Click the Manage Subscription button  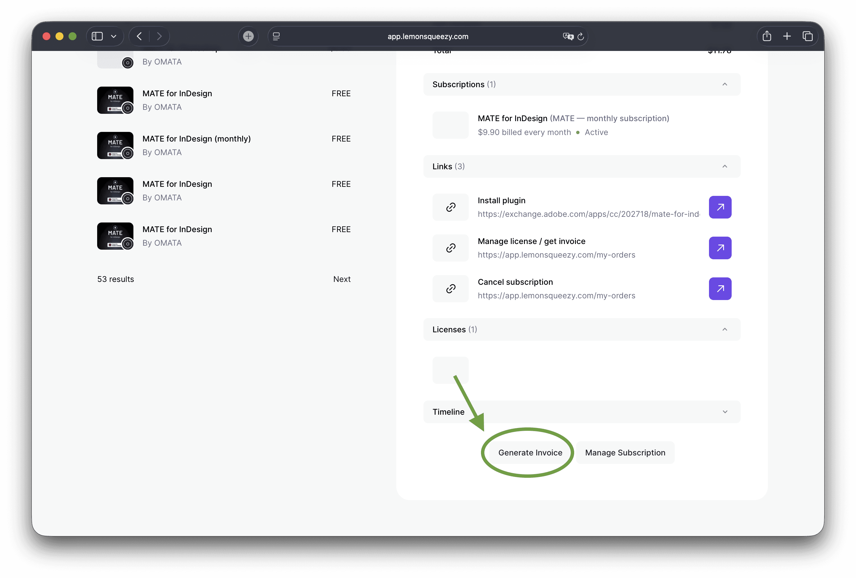pyautogui.click(x=625, y=452)
